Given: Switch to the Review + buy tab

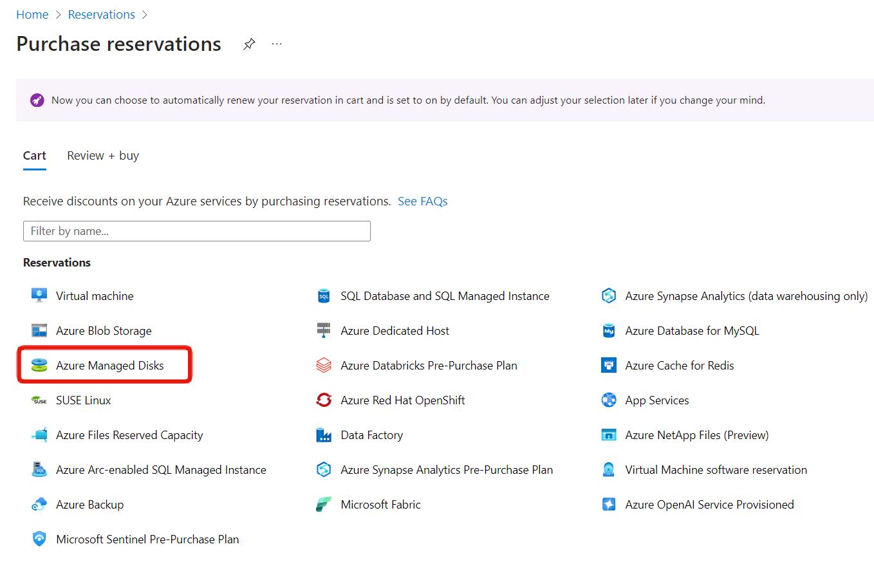Looking at the screenshot, I should tap(103, 155).
